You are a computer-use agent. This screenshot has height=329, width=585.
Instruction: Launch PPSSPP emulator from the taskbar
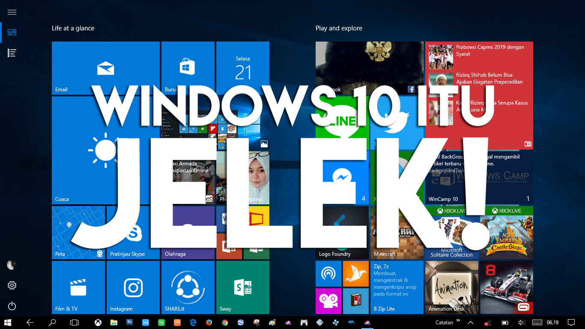tap(336, 323)
